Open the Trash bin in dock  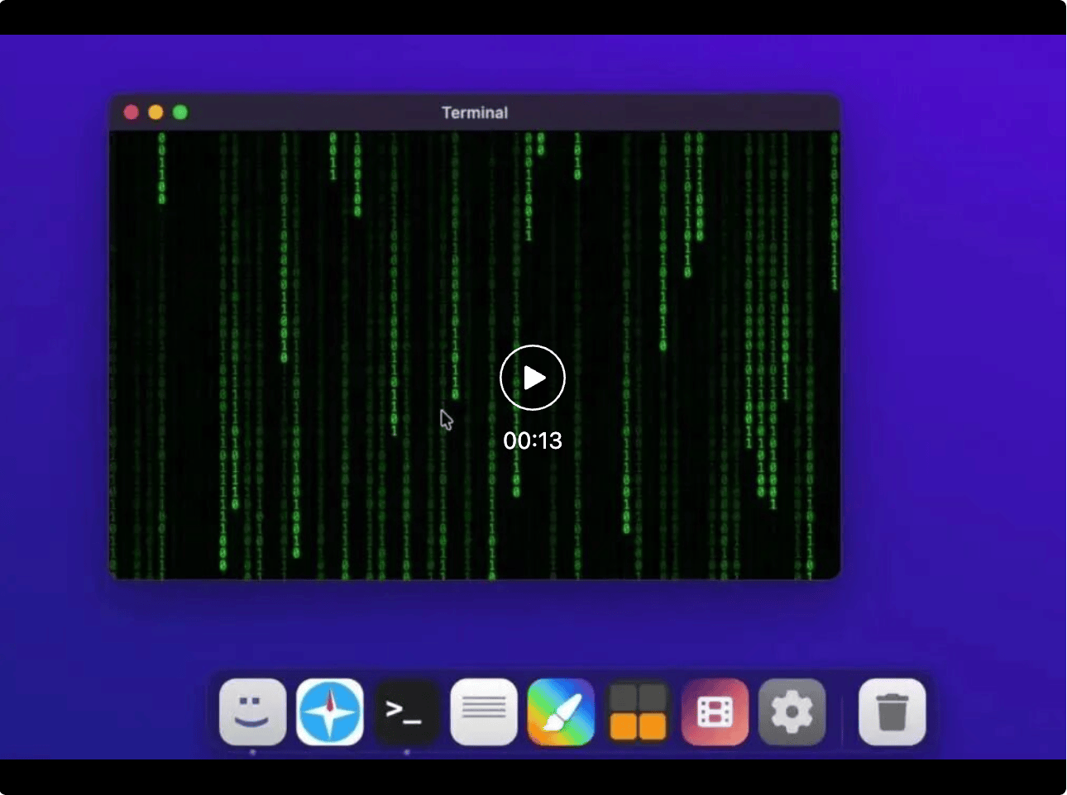[892, 712]
